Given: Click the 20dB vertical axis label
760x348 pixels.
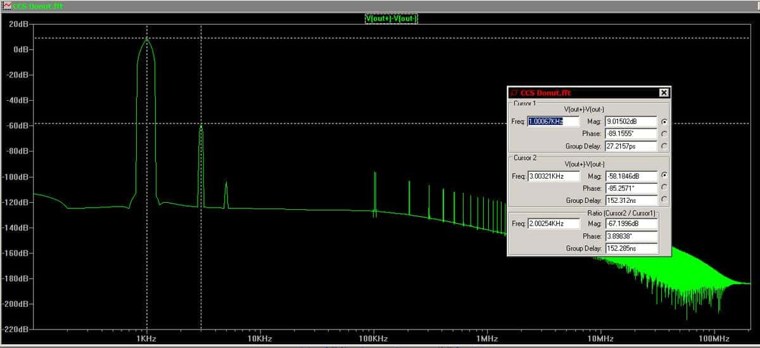Looking at the screenshot, I should pyautogui.click(x=18, y=24).
